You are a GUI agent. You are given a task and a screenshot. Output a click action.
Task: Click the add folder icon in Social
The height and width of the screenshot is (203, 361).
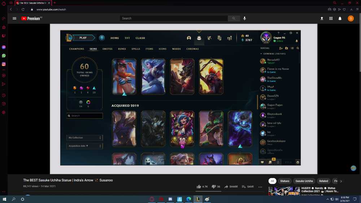(286, 48)
